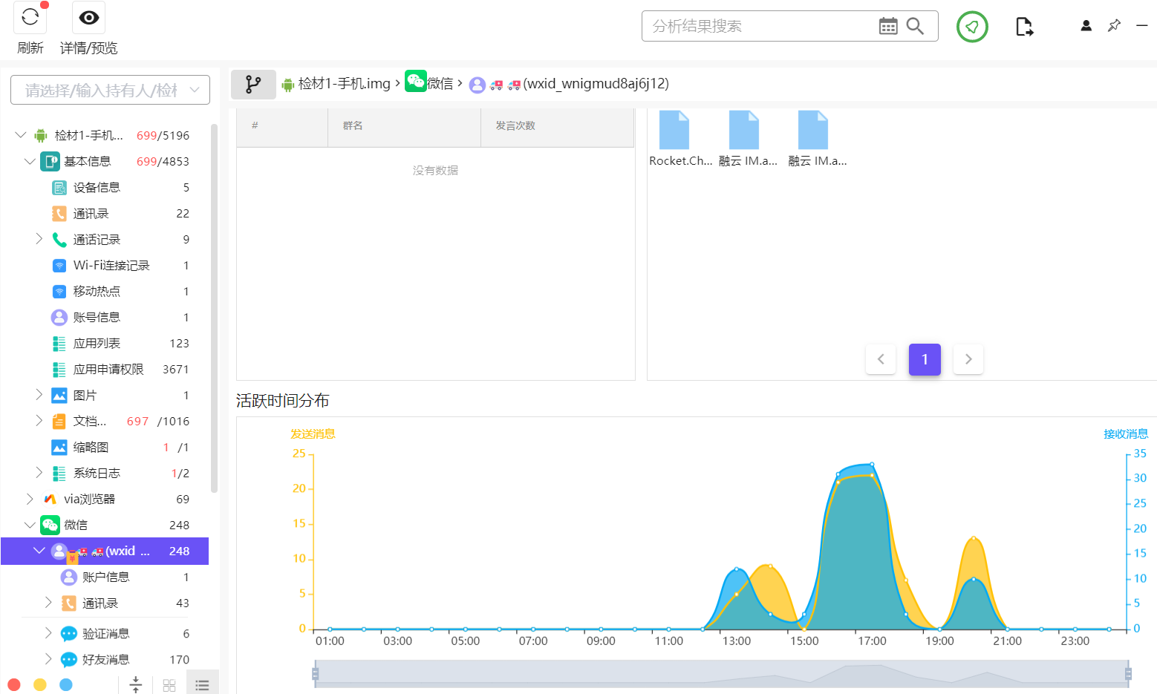Toggle the 详情/预览 eye icon
1157x694 pixels.
coord(89,17)
